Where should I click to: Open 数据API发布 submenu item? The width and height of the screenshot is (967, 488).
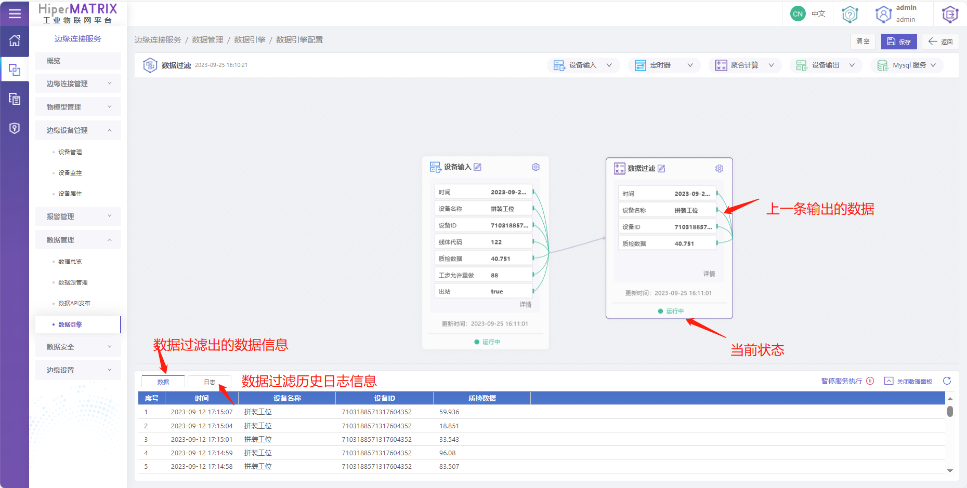click(74, 303)
